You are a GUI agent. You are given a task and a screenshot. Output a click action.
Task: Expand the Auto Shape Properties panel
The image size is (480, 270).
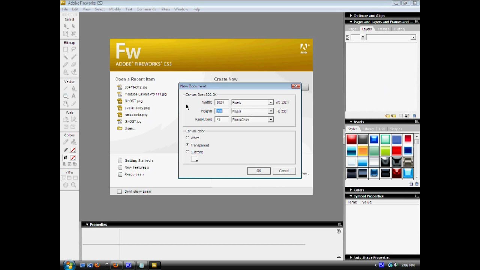click(351, 258)
